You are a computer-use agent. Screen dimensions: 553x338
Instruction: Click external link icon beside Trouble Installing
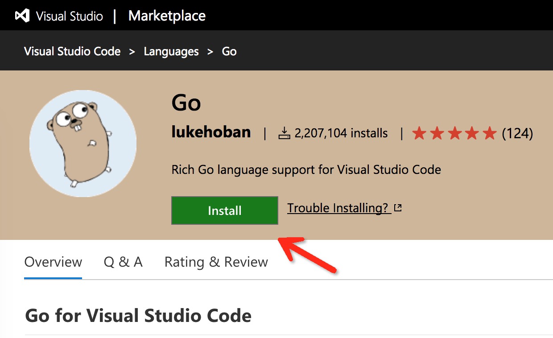tap(398, 208)
